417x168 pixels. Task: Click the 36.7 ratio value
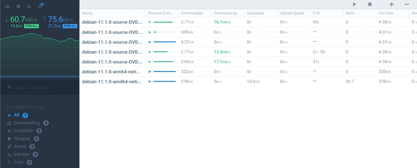350,82
